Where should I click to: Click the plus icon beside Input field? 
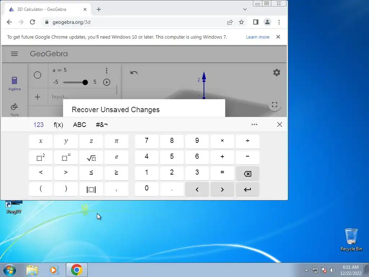tap(37, 97)
